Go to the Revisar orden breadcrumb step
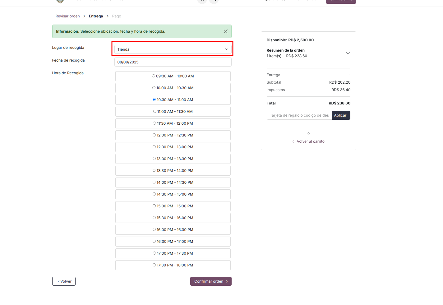443x305 pixels. 67,16
